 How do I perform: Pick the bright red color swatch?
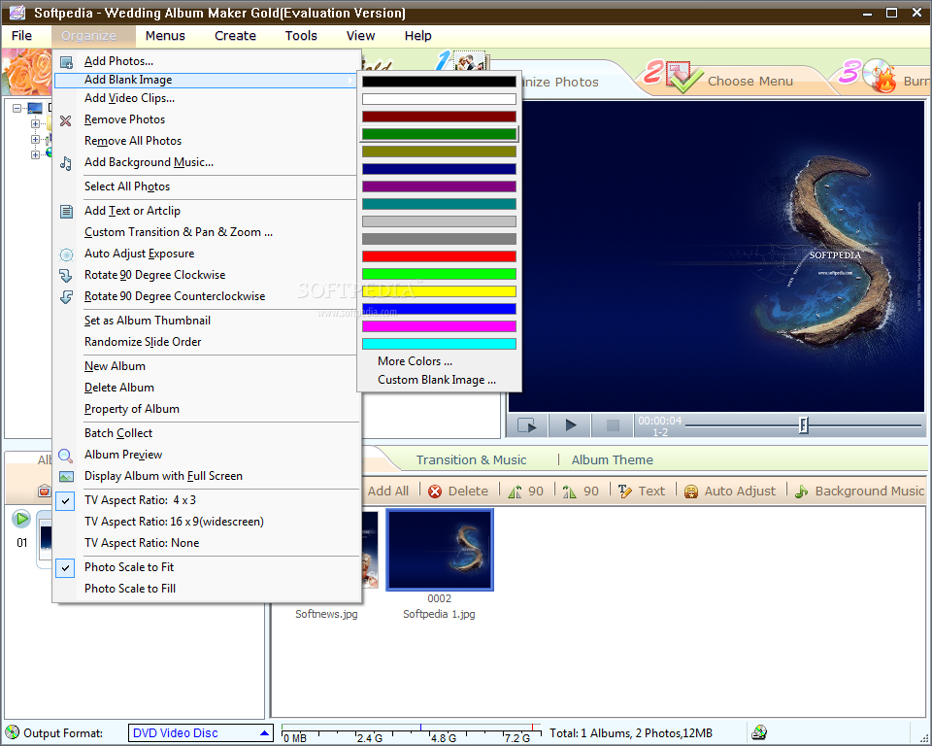(439, 256)
